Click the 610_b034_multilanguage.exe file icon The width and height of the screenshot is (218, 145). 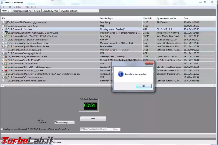[6, 67]
